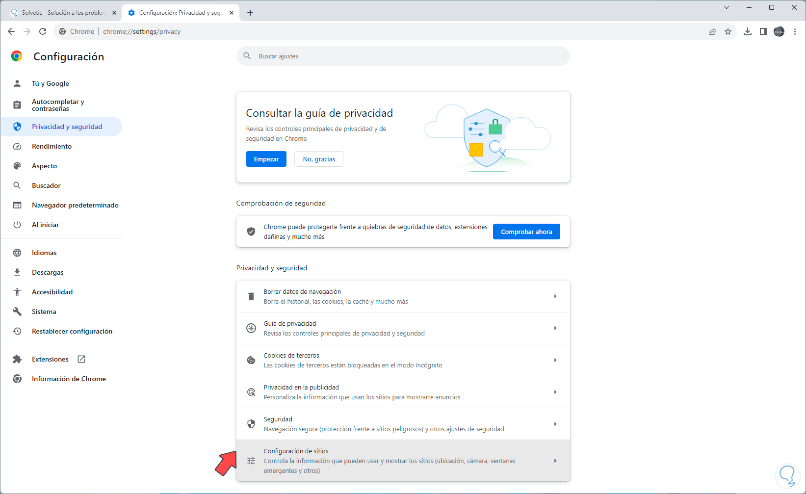Click the Restablecer configuración restore icon

pyautogui.click(x=17, y=331)
